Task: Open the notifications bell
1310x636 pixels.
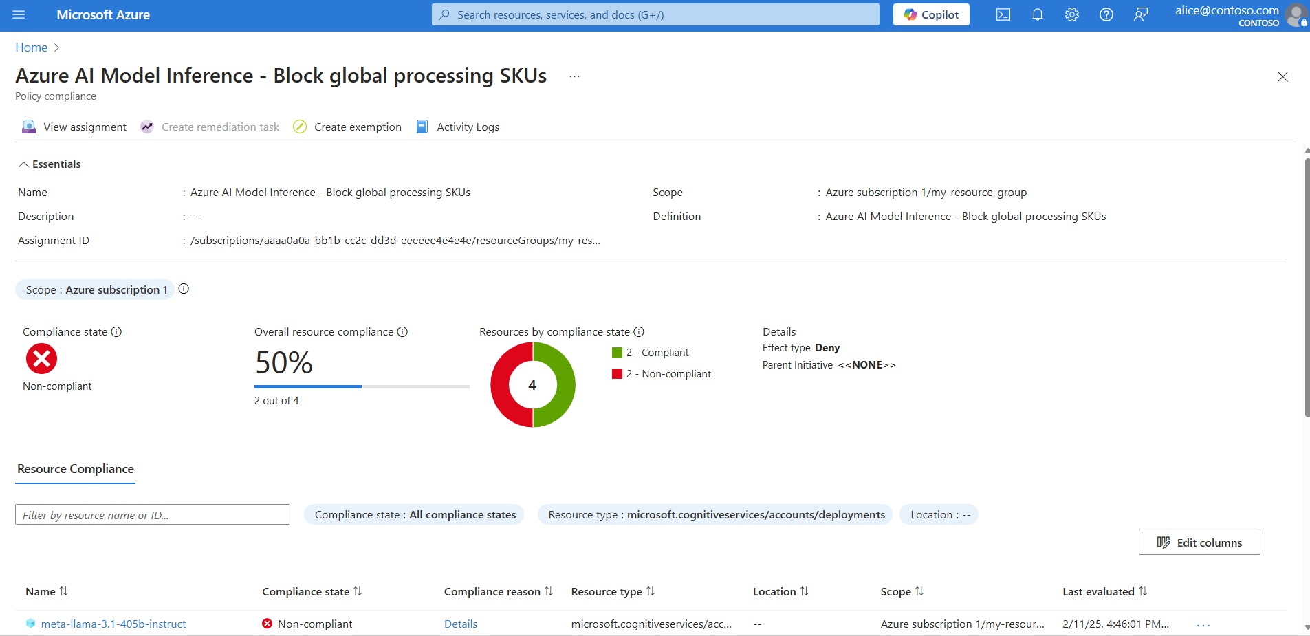Action: pyautogui.click(x=1038, y=14)
